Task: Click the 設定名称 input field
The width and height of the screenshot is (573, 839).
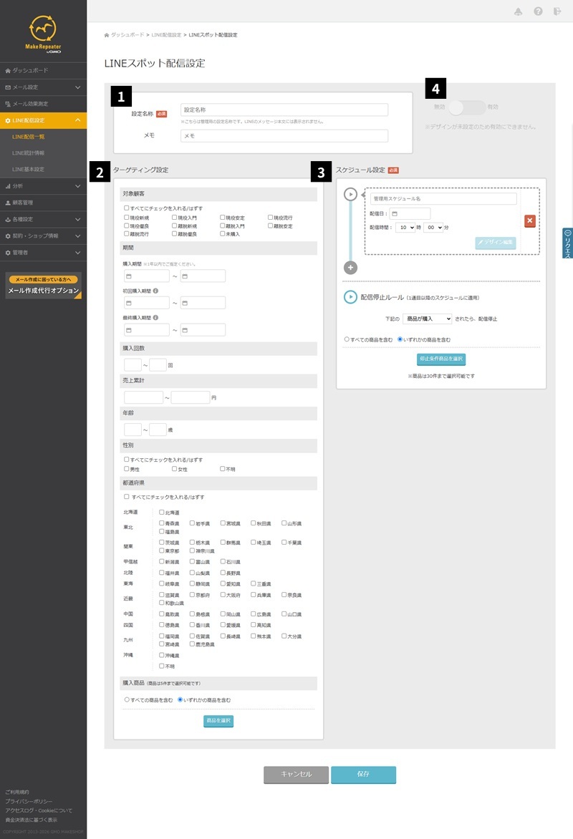Action: pos(284,110)
